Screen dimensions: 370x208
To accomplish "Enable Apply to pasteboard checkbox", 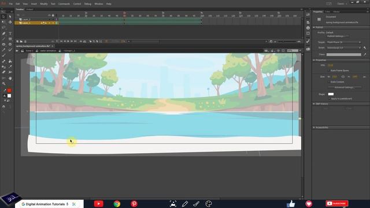I will pos(330,99).
